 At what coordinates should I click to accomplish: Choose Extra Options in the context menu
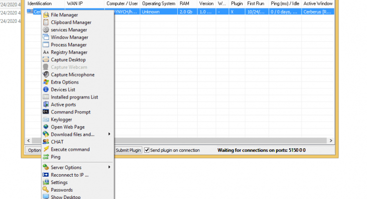click(x=64, y=82)
